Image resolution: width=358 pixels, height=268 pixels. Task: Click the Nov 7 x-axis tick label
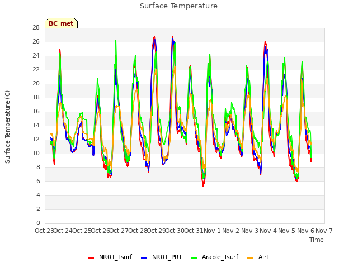tap(324, 231)
